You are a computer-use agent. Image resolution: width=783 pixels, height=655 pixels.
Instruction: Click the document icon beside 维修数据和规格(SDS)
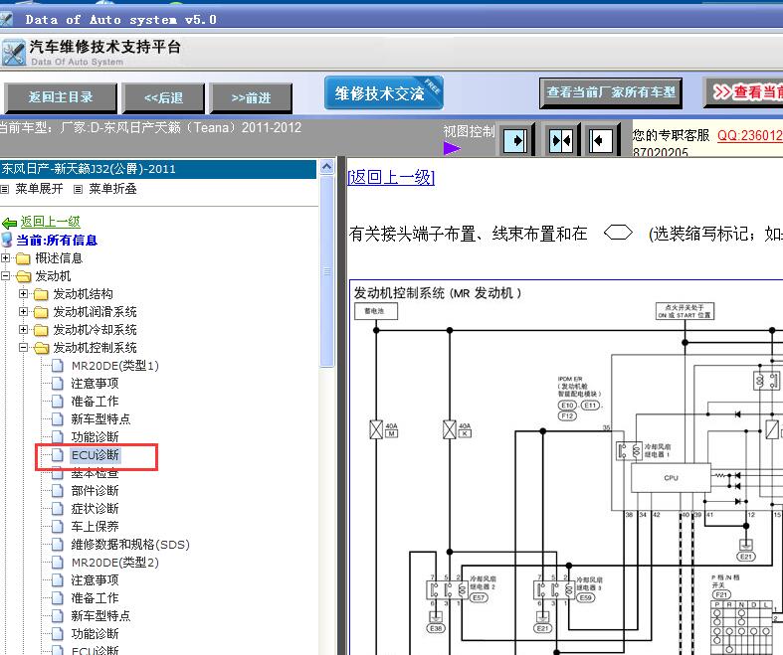(58, 545)
